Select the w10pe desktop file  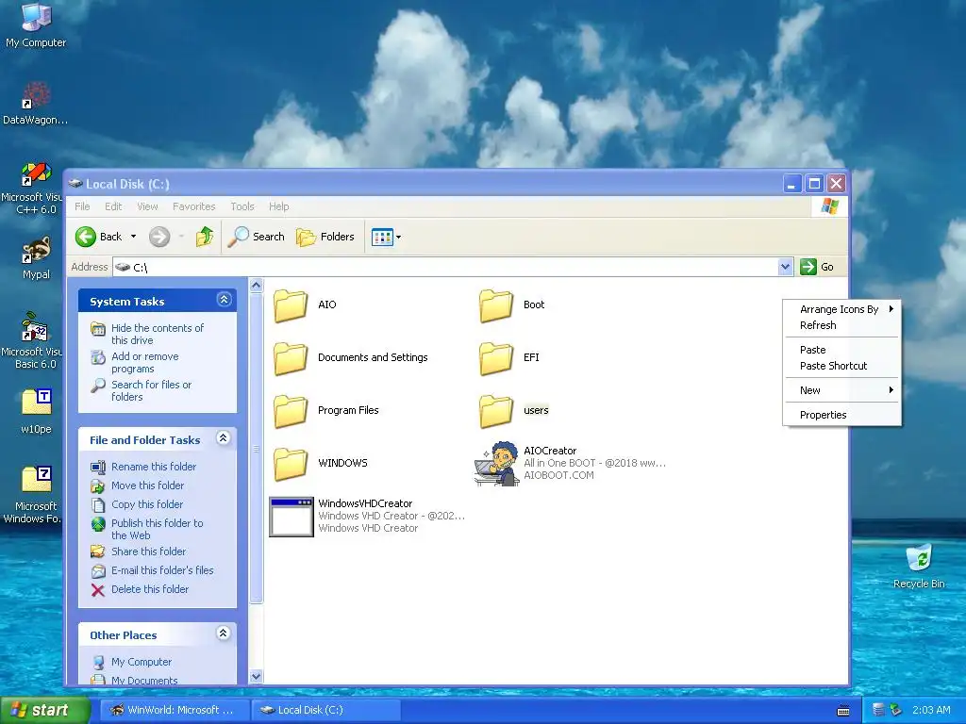36,411
